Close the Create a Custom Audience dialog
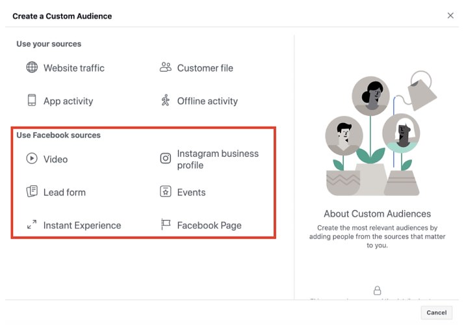This screenshot has width=464, height=328. (x=450, y=16)
